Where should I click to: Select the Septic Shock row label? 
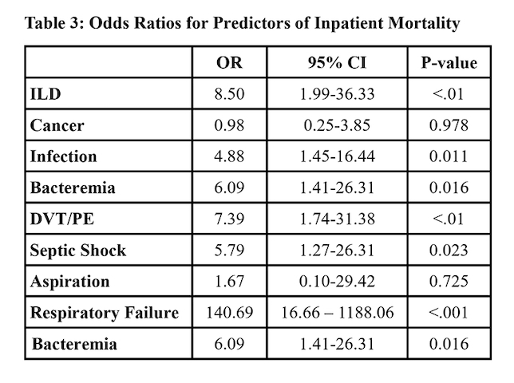(x=77, y=251)
